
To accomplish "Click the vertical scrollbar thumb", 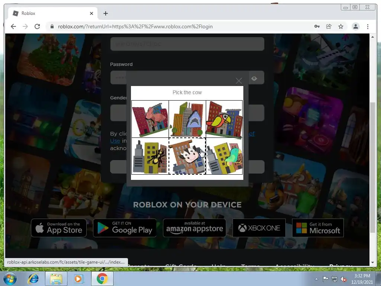I will point(372,167).
